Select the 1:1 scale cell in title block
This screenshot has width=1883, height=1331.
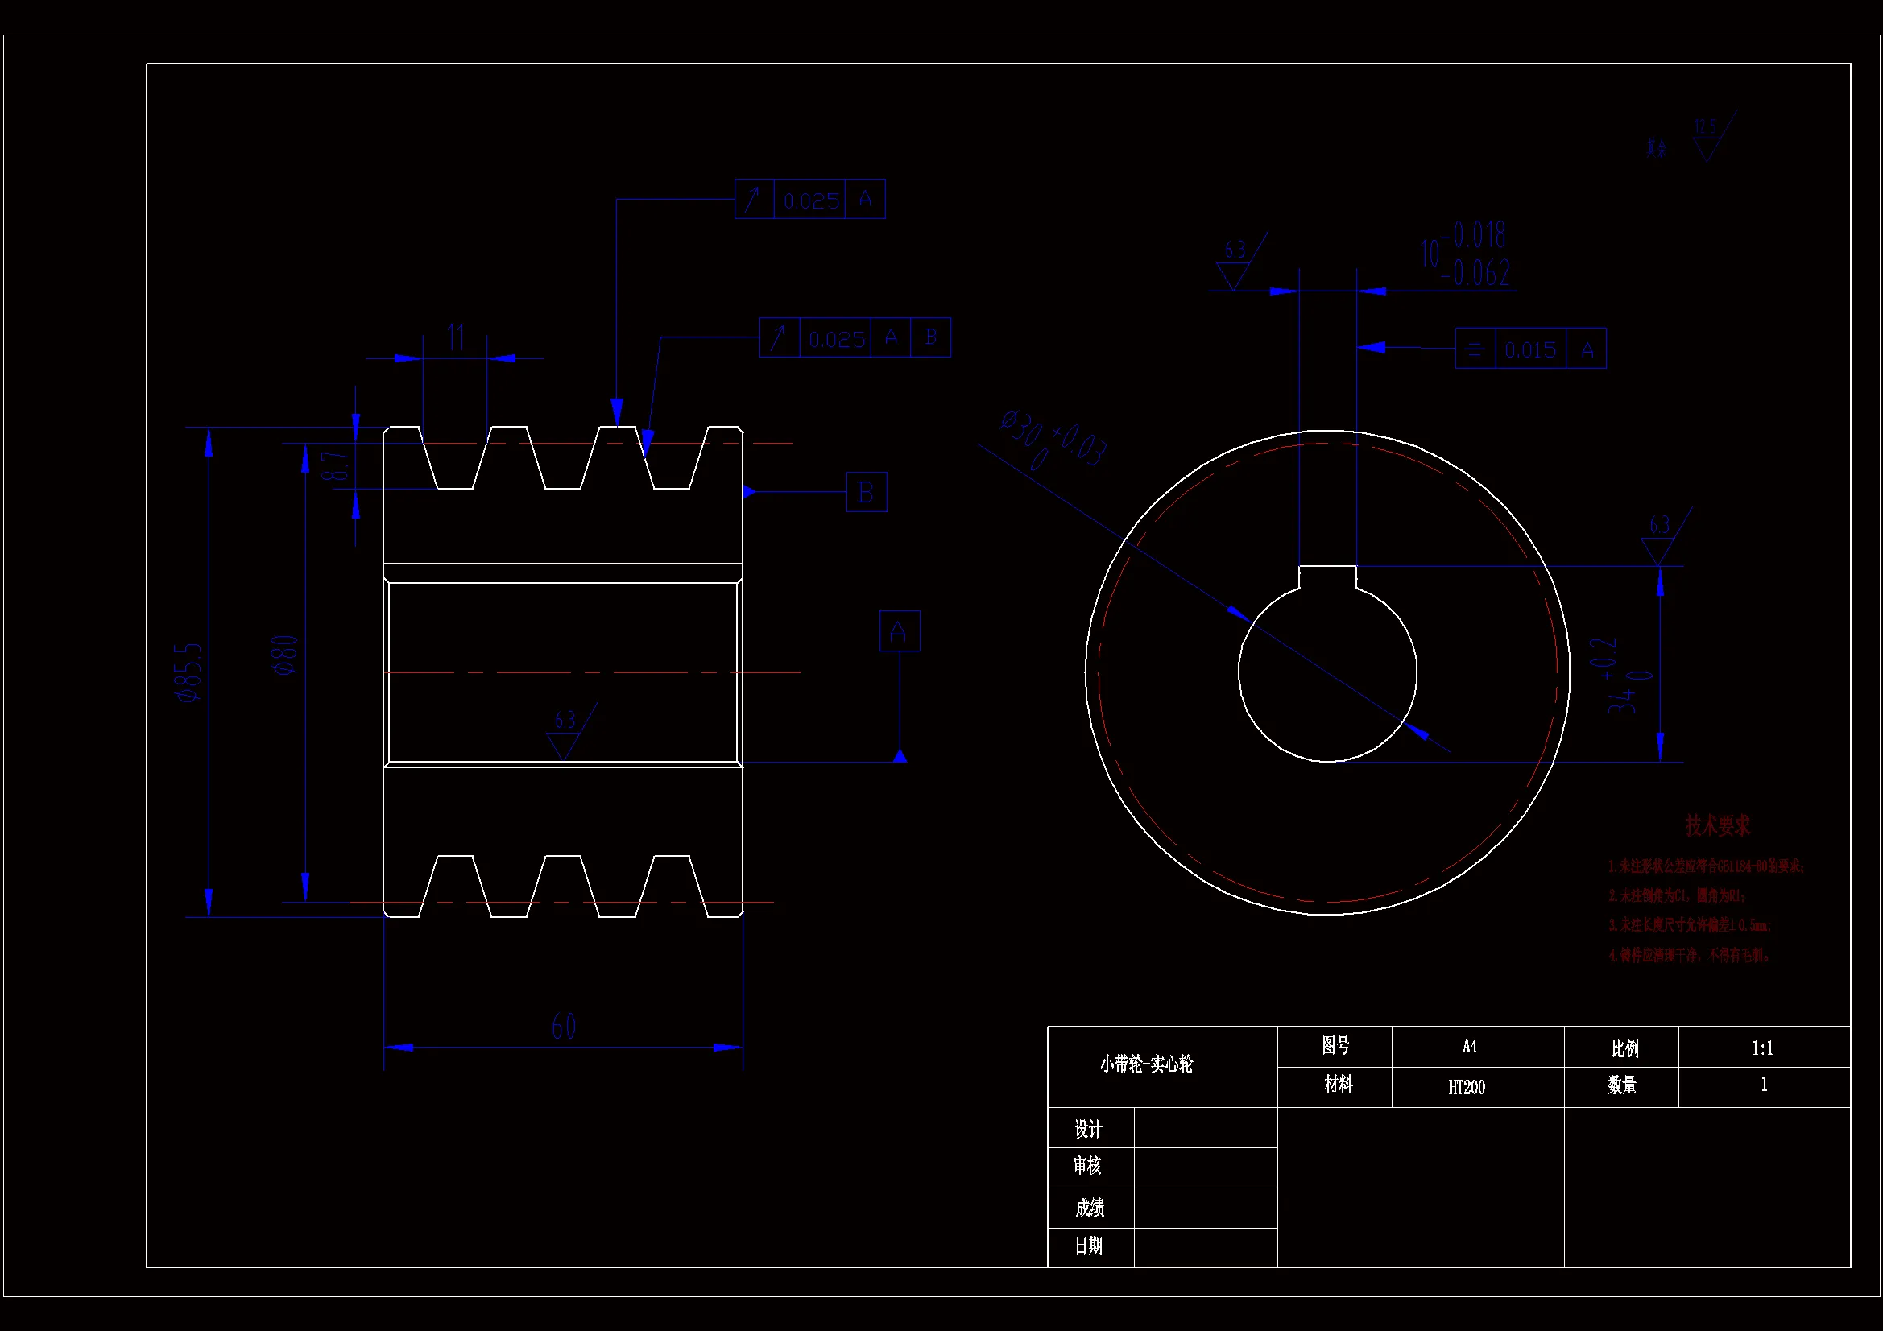(x=1763, y=1048)
